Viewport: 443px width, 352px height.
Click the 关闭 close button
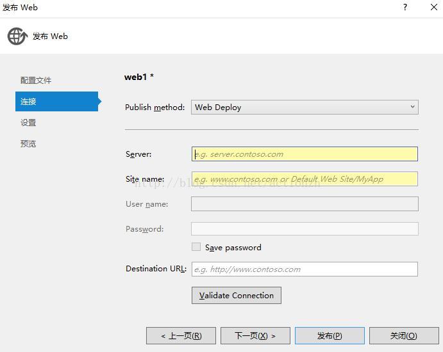[403, 336]
